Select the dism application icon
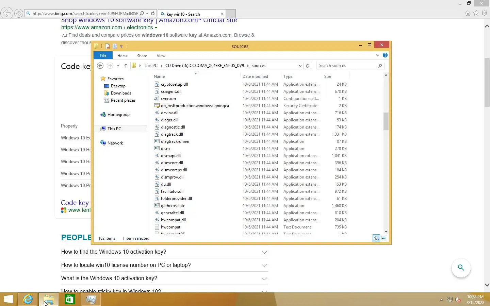This screenshot has height=306, width=490. click(157, 148)
